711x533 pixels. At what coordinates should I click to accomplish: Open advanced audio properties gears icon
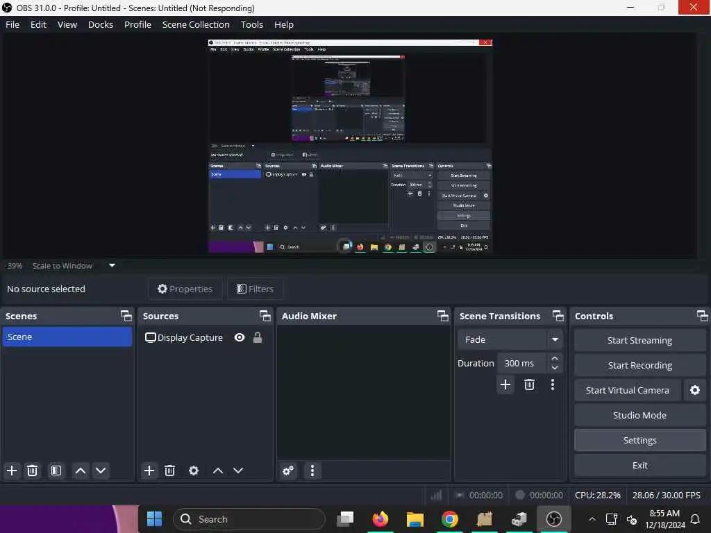point(288,471)
